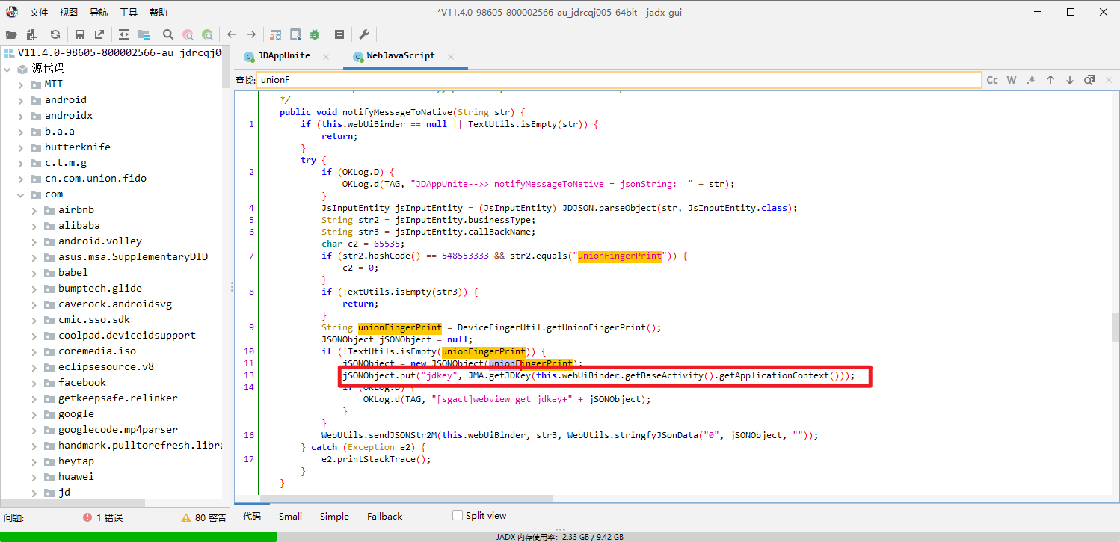Navigate forward with the right arrow

(x=251, y=34)
